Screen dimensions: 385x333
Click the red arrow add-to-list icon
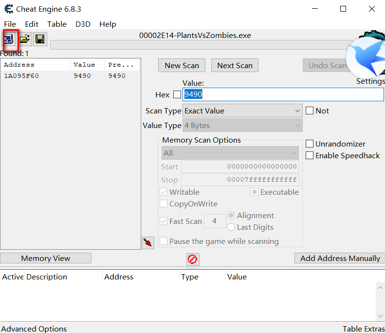point(148,242)
